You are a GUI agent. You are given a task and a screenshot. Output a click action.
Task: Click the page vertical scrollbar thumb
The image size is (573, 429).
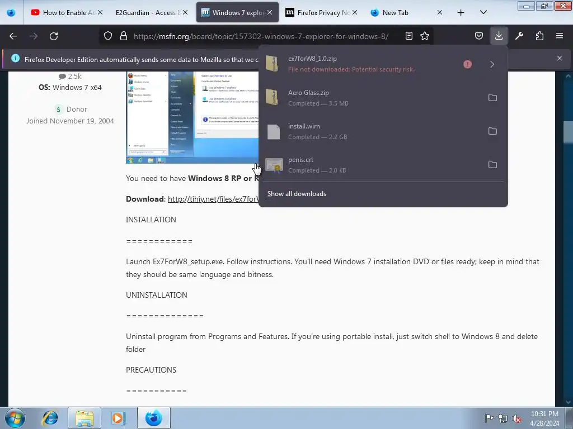[x=568, y=132]
